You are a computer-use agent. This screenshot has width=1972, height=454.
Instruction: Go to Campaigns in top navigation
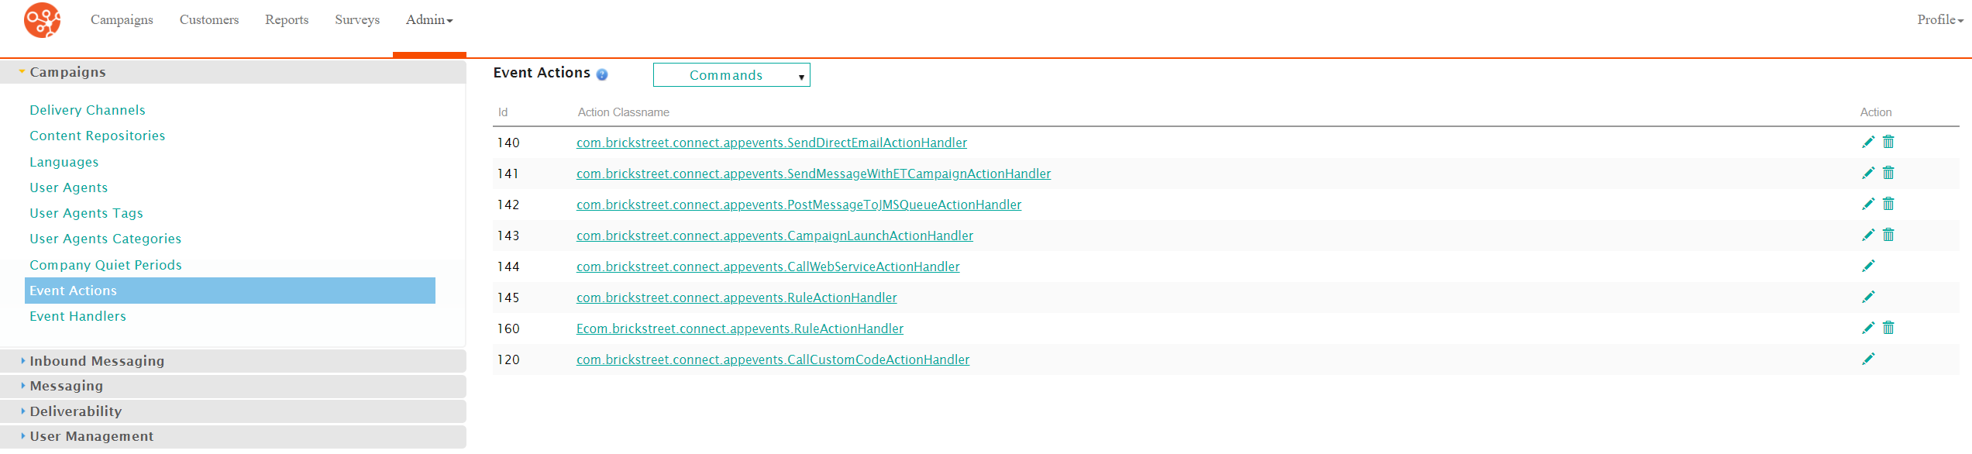click(122, 20)
